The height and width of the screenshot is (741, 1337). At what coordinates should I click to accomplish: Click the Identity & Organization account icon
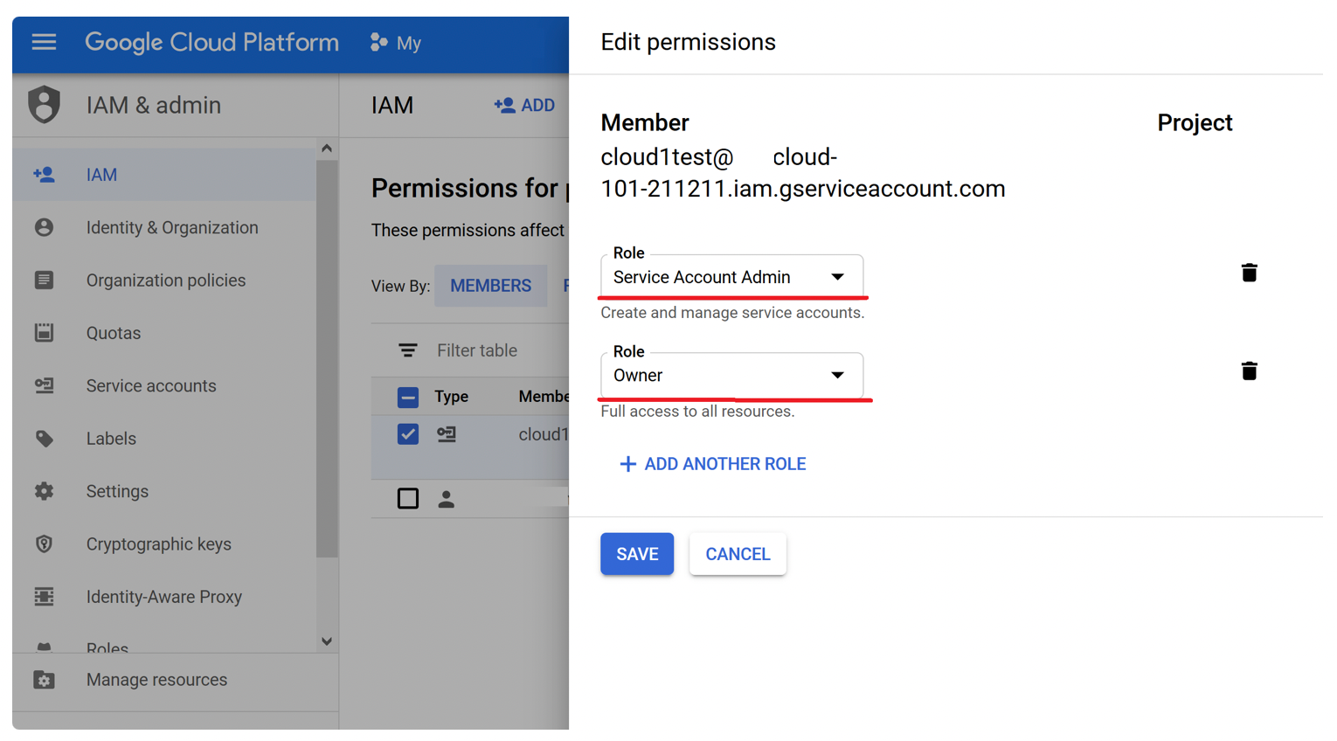(x=44, y=227)
